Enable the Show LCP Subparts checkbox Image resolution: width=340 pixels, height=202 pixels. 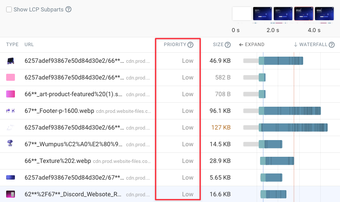click(x=9, y=9)
